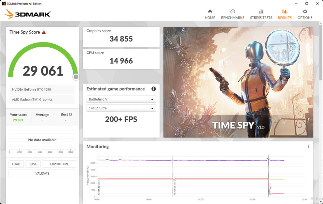Click the 3DMark title bar app icon
The height and width of the screenshot is (204, 323).
coord(4,4)
